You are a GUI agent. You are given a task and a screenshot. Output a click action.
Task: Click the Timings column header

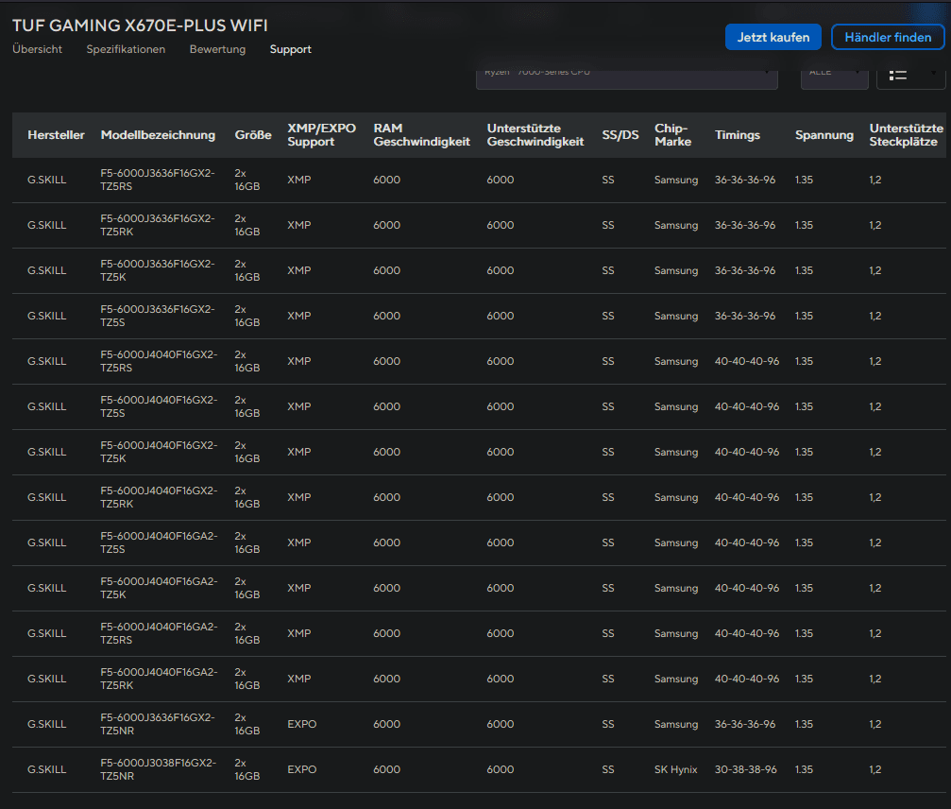(x=737, y=135)
